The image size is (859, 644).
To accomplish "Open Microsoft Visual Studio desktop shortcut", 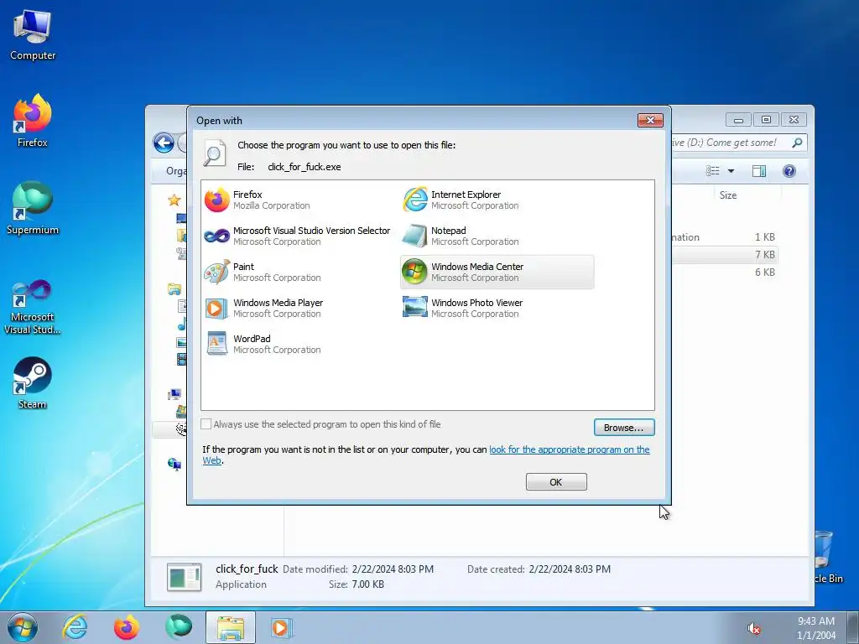I will 33,306.
